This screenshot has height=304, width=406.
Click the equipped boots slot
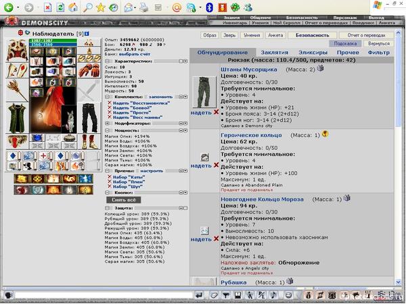[x=89, y=141]
